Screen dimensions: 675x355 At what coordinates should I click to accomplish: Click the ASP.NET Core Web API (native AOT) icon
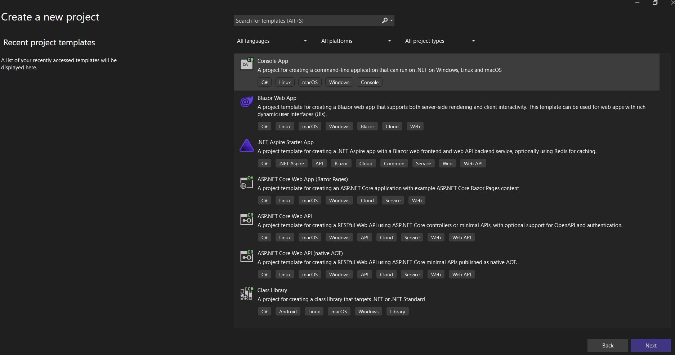tap(246, 256)
